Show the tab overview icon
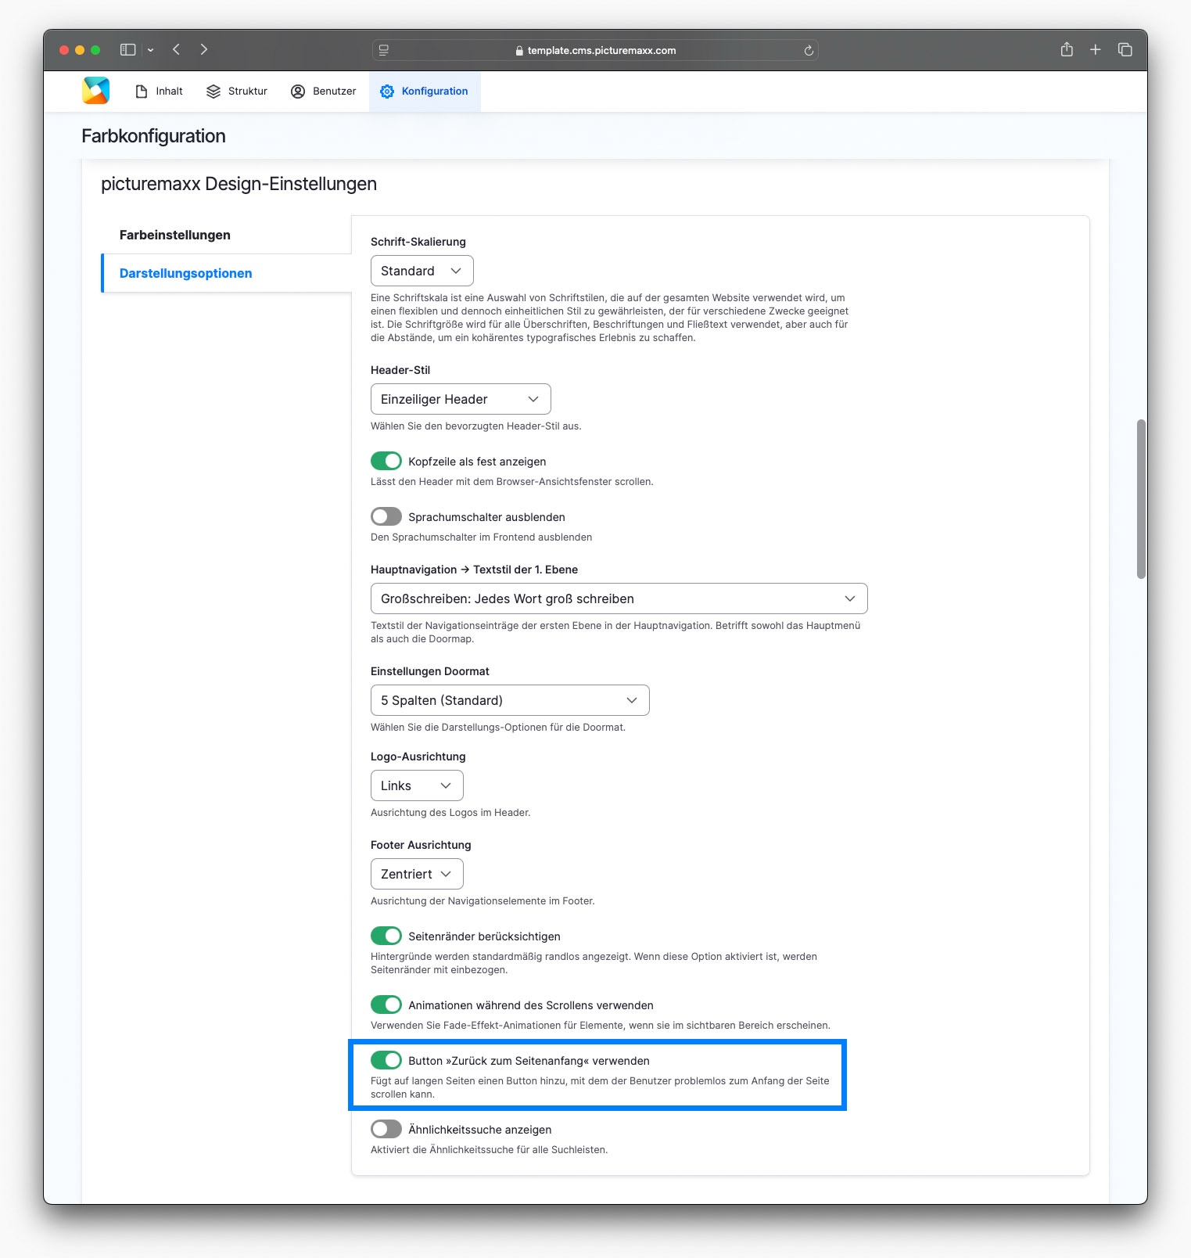Image resolution: width=1191 pixels, height=1258 pixels. (x=1125, y=50)
